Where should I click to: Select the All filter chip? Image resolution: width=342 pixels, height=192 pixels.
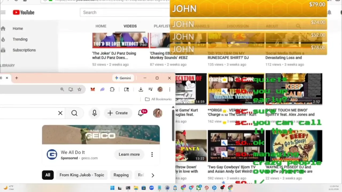coord(48,175)
